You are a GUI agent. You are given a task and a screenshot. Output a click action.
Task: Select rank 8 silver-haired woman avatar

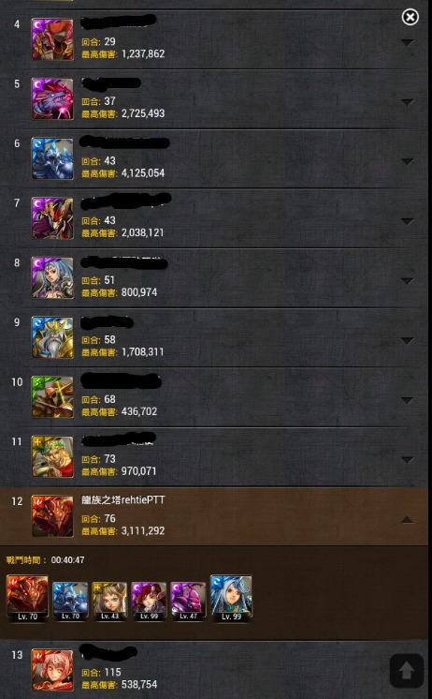52,277
